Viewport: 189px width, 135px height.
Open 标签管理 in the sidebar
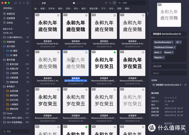tap(11, 18)
